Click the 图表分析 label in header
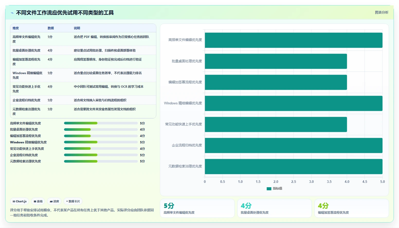Screen dimensions: 399x228 (x=382, y=12)
